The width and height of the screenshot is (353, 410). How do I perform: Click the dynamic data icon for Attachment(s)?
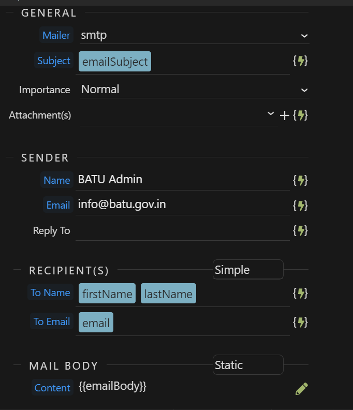point(300,115)
